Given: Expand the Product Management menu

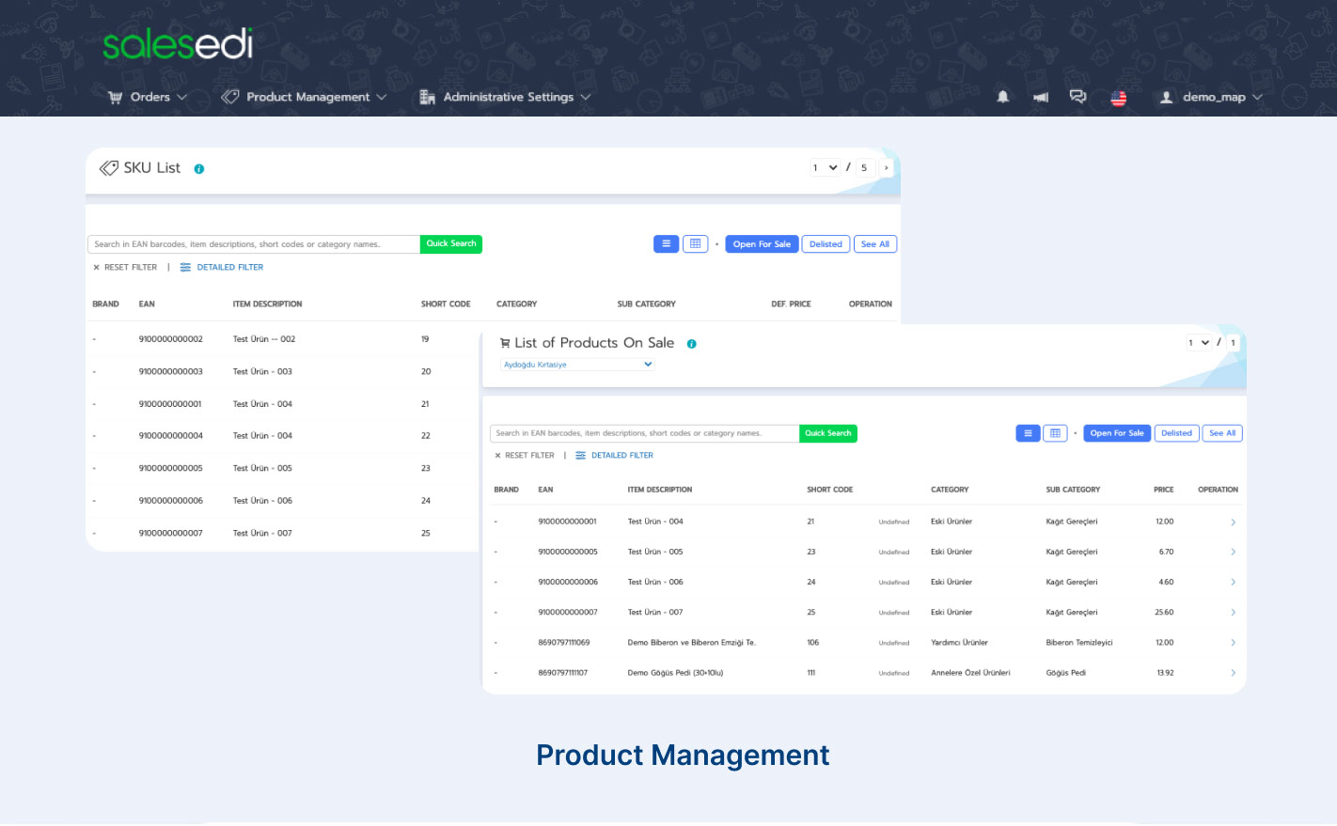Looking at the screenshot, I should (x=304, y=97).
